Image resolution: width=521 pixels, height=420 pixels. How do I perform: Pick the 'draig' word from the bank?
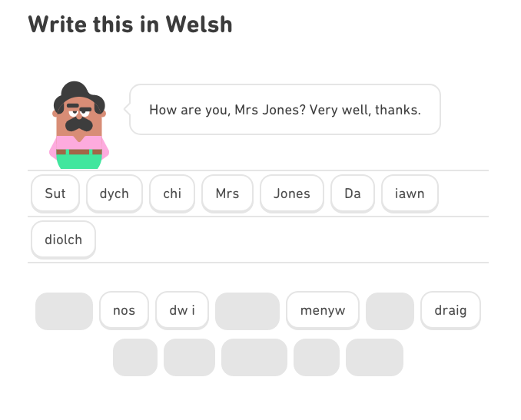[x=450, y=311]
